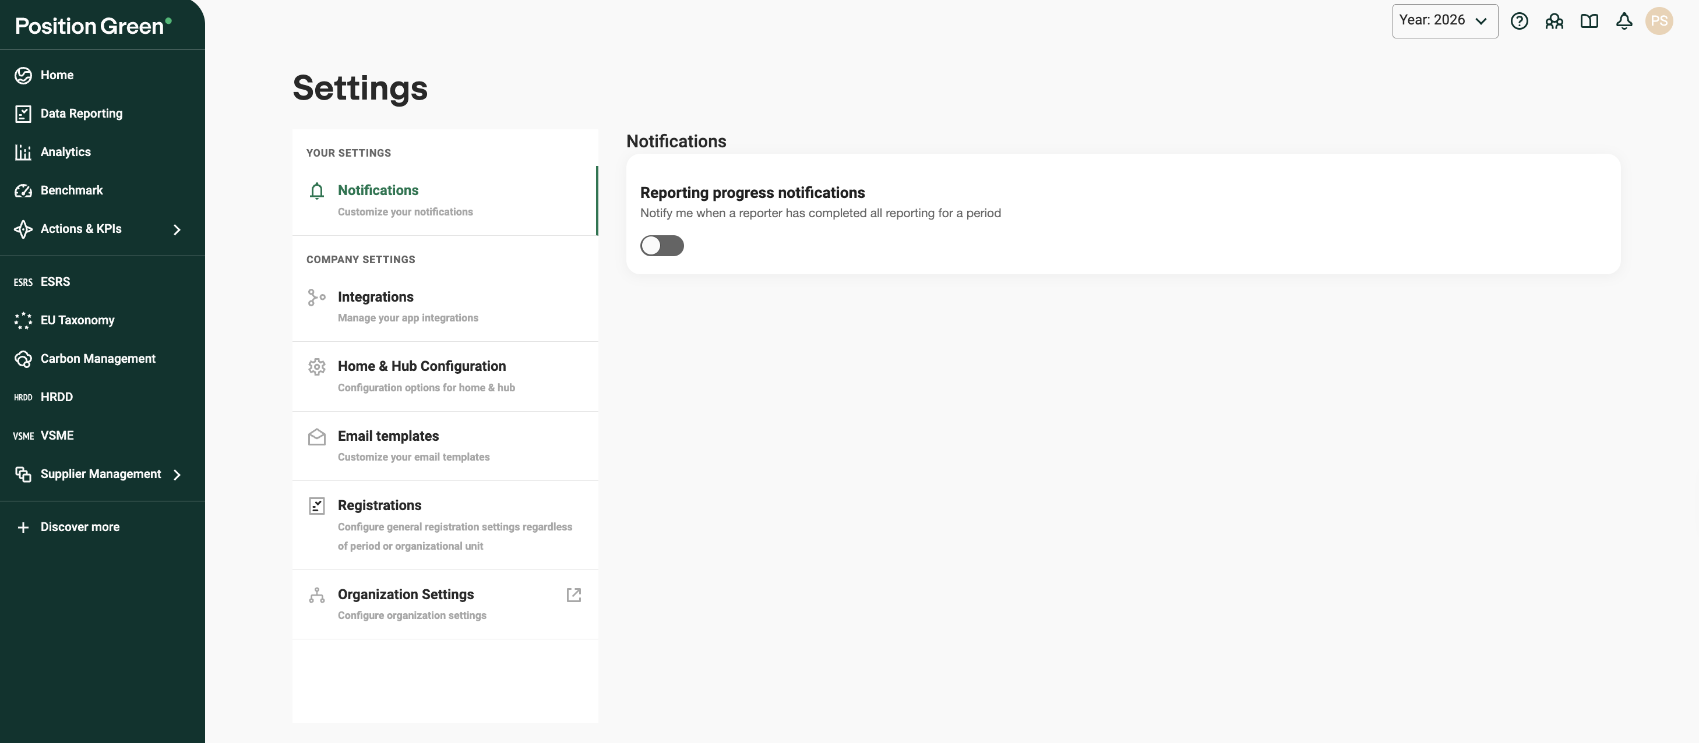
Task: Open the help question mark icon
Action: (x=1519, y=21)
